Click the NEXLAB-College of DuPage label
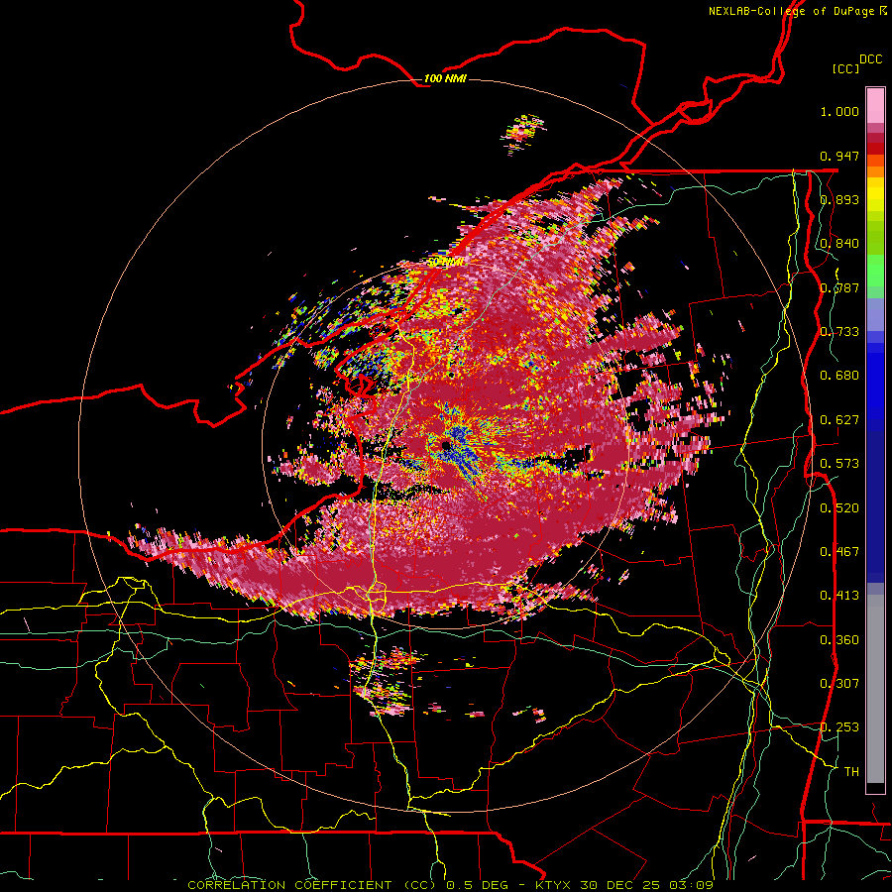The image size is (892, 892). tap(791, 11)
